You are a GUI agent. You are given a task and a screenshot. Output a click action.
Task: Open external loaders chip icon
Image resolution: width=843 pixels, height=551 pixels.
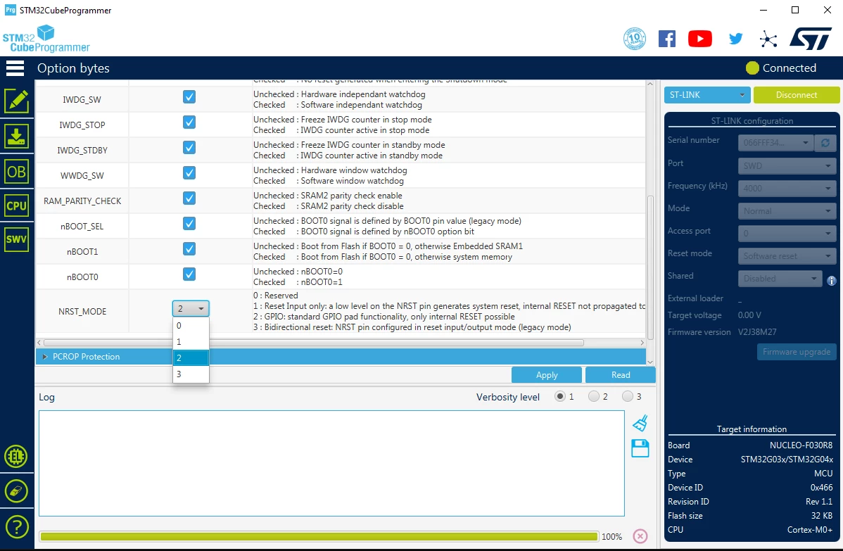[x=16, y=457]
